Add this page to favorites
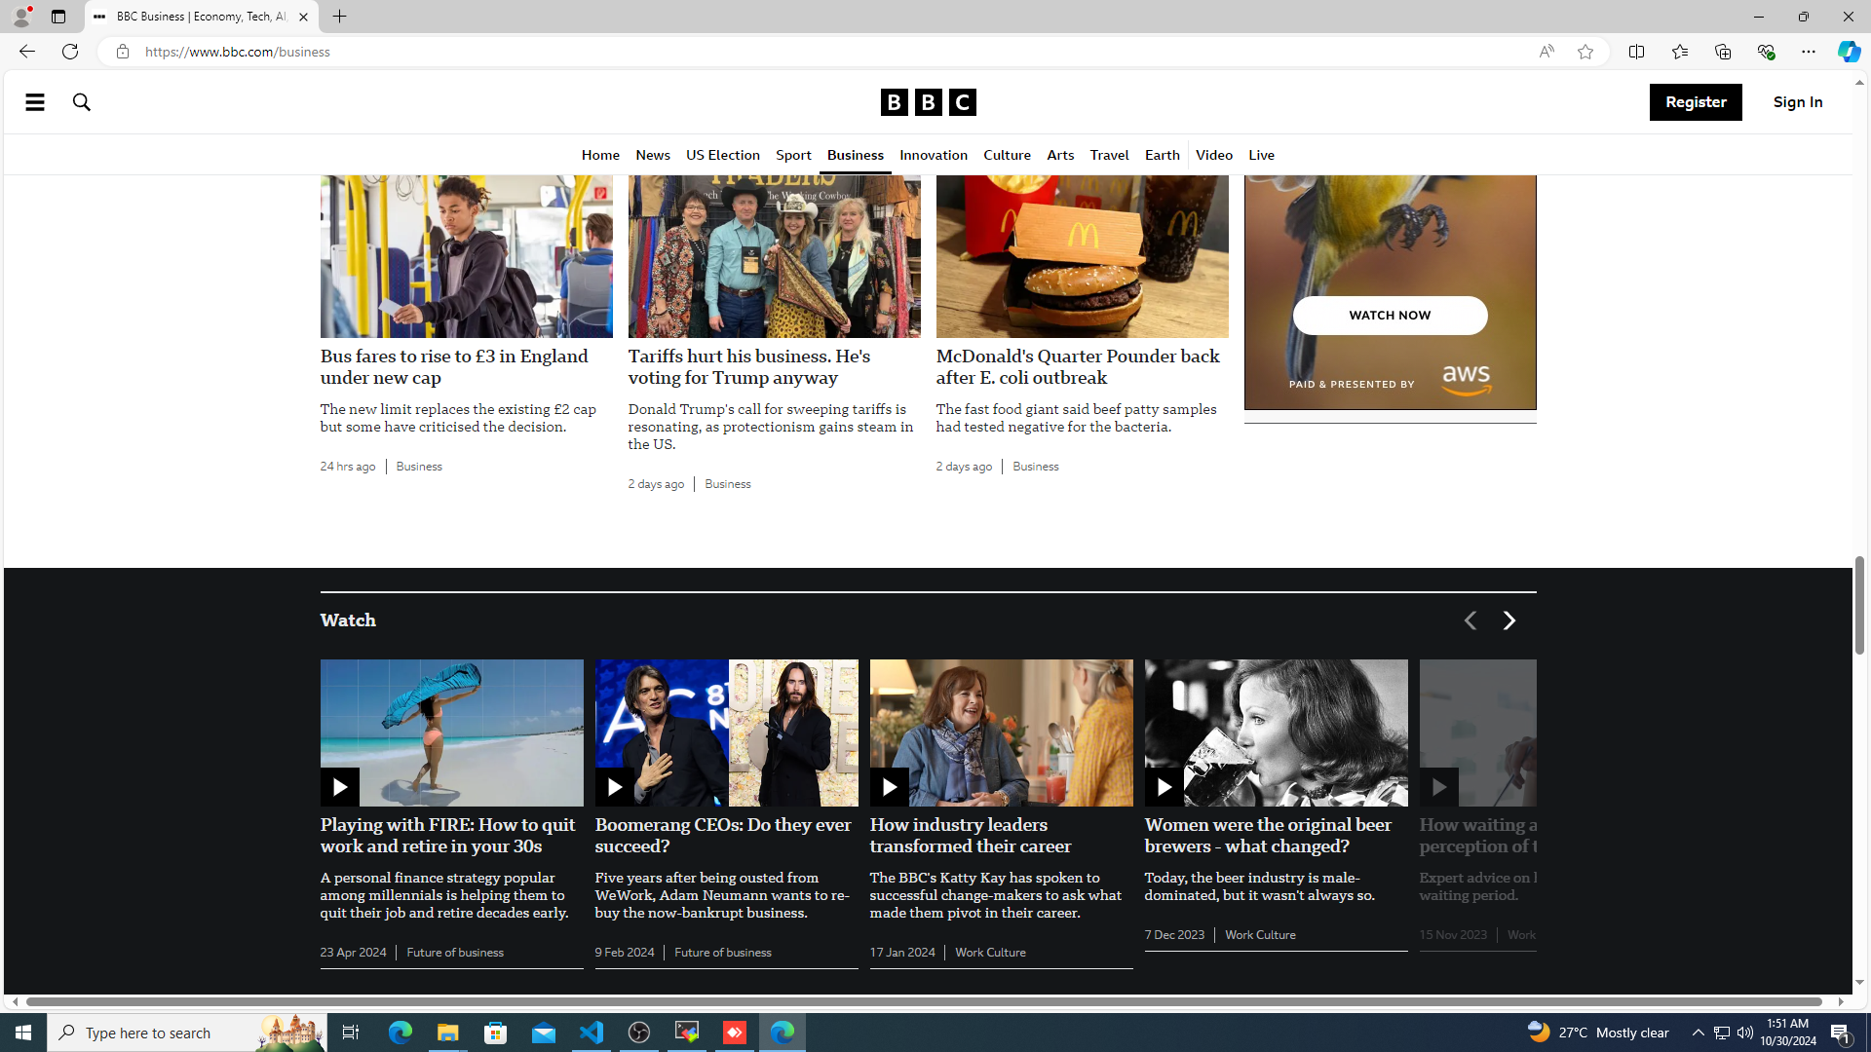1871x1052 pixels. 1585,52
